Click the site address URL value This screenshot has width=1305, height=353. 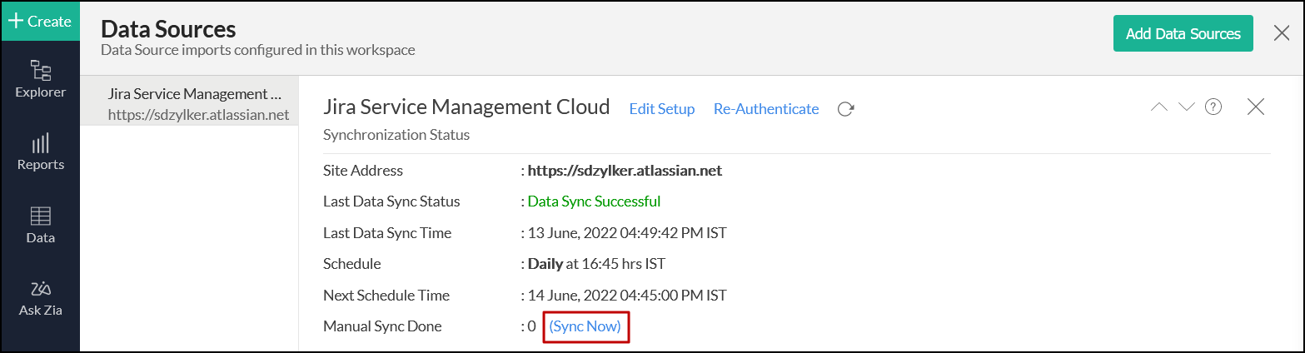tap(625, 171)
